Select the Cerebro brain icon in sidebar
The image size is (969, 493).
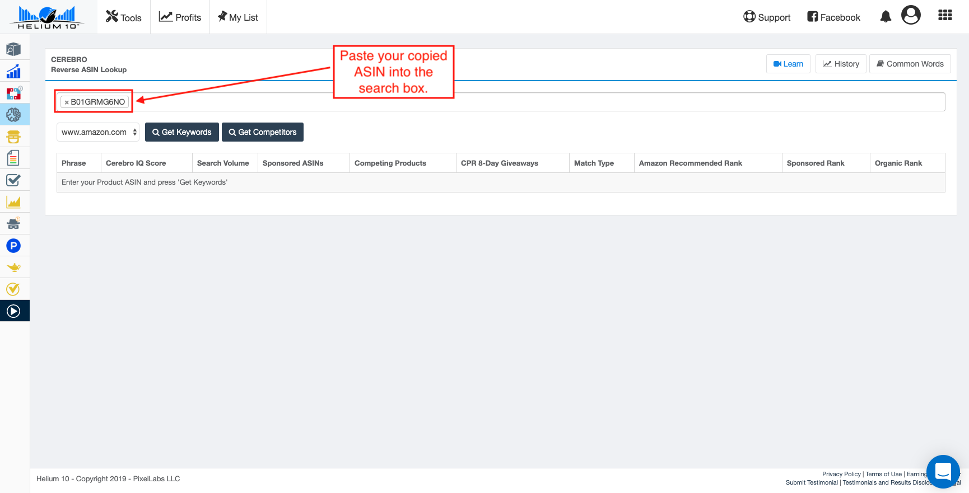(x=13, y=115)
